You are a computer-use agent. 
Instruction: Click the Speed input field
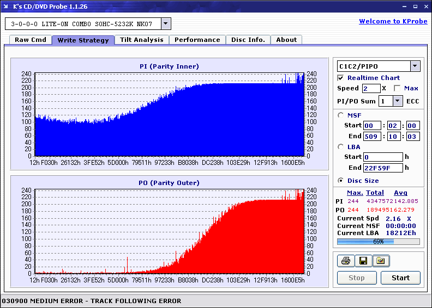(x=371, y=89)
